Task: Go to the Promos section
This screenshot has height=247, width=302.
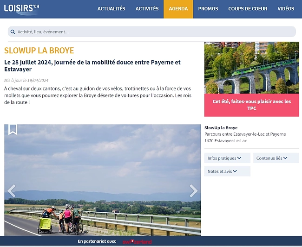Action: pos(208,9)
